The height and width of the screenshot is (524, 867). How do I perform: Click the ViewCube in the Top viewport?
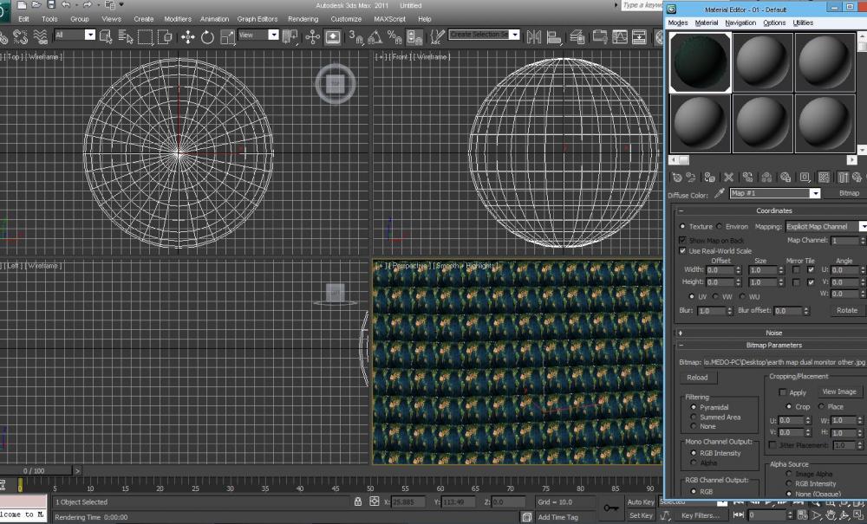tap(336, 83)
